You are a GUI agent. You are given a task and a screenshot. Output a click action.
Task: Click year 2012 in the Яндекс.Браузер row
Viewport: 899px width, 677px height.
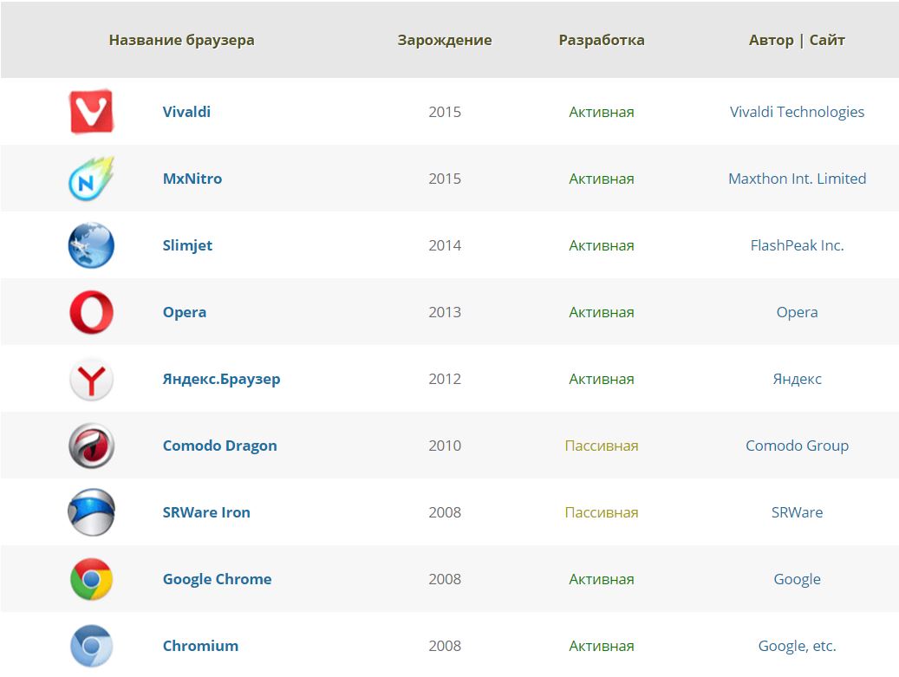click(x=445, y=379)
